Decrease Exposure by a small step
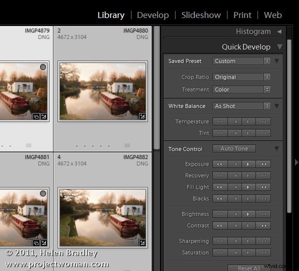This screenshot has width=299, height=271. [x=234, y=164]
